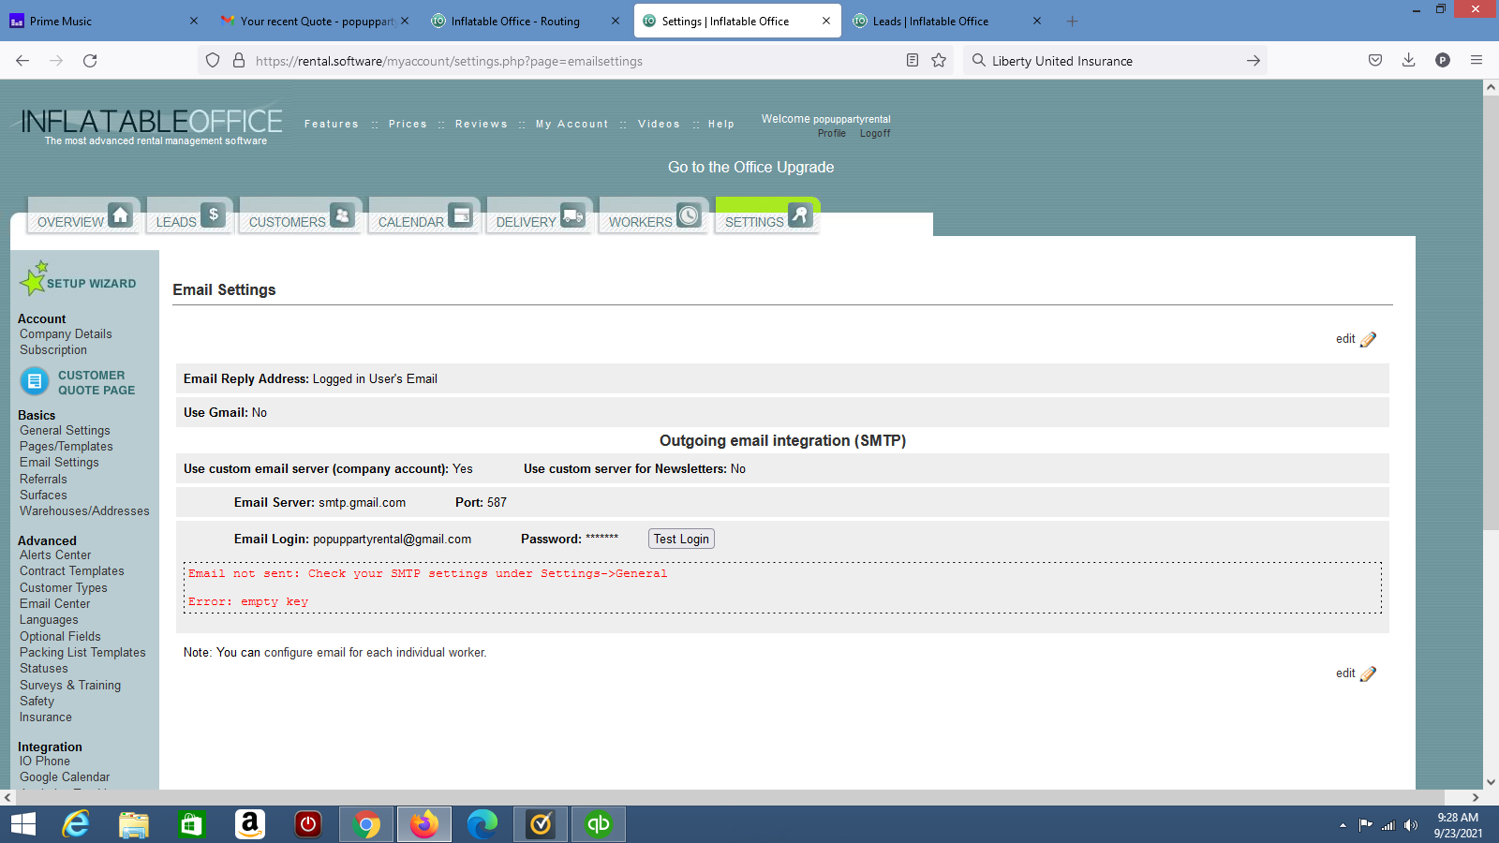
Task: Open Contract Templates settings
Action: [72, 571]
